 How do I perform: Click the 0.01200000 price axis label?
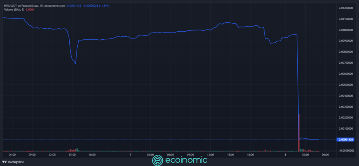coord(346,8)
